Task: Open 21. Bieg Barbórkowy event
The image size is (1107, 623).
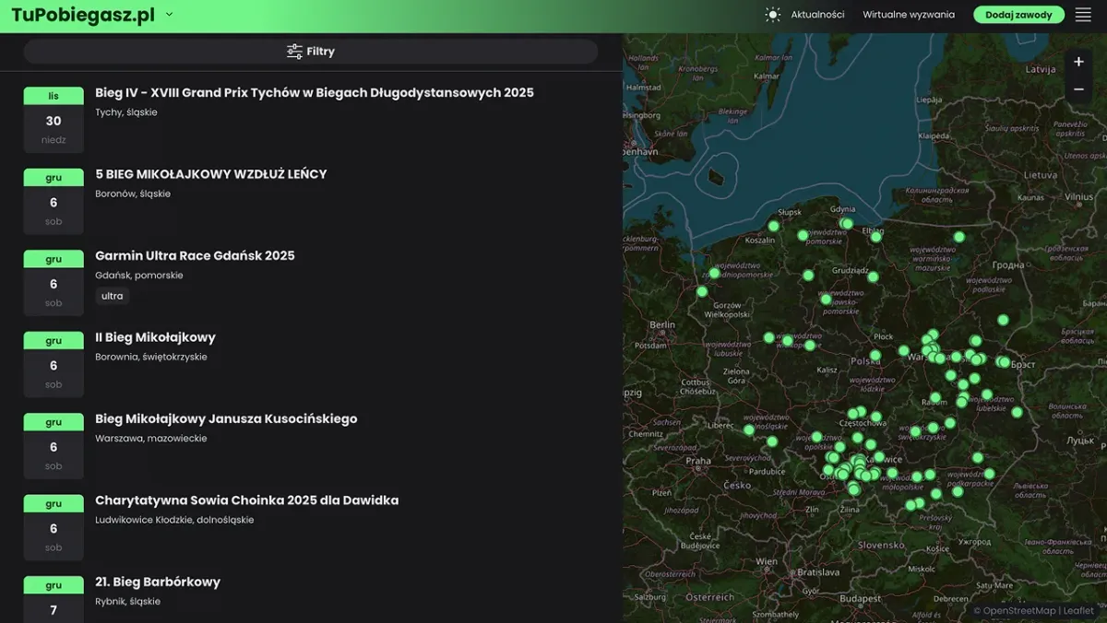Action: coord(158,582)
